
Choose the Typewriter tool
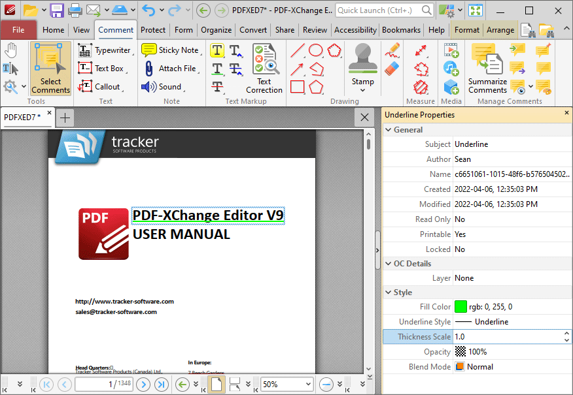click(105, 50)
